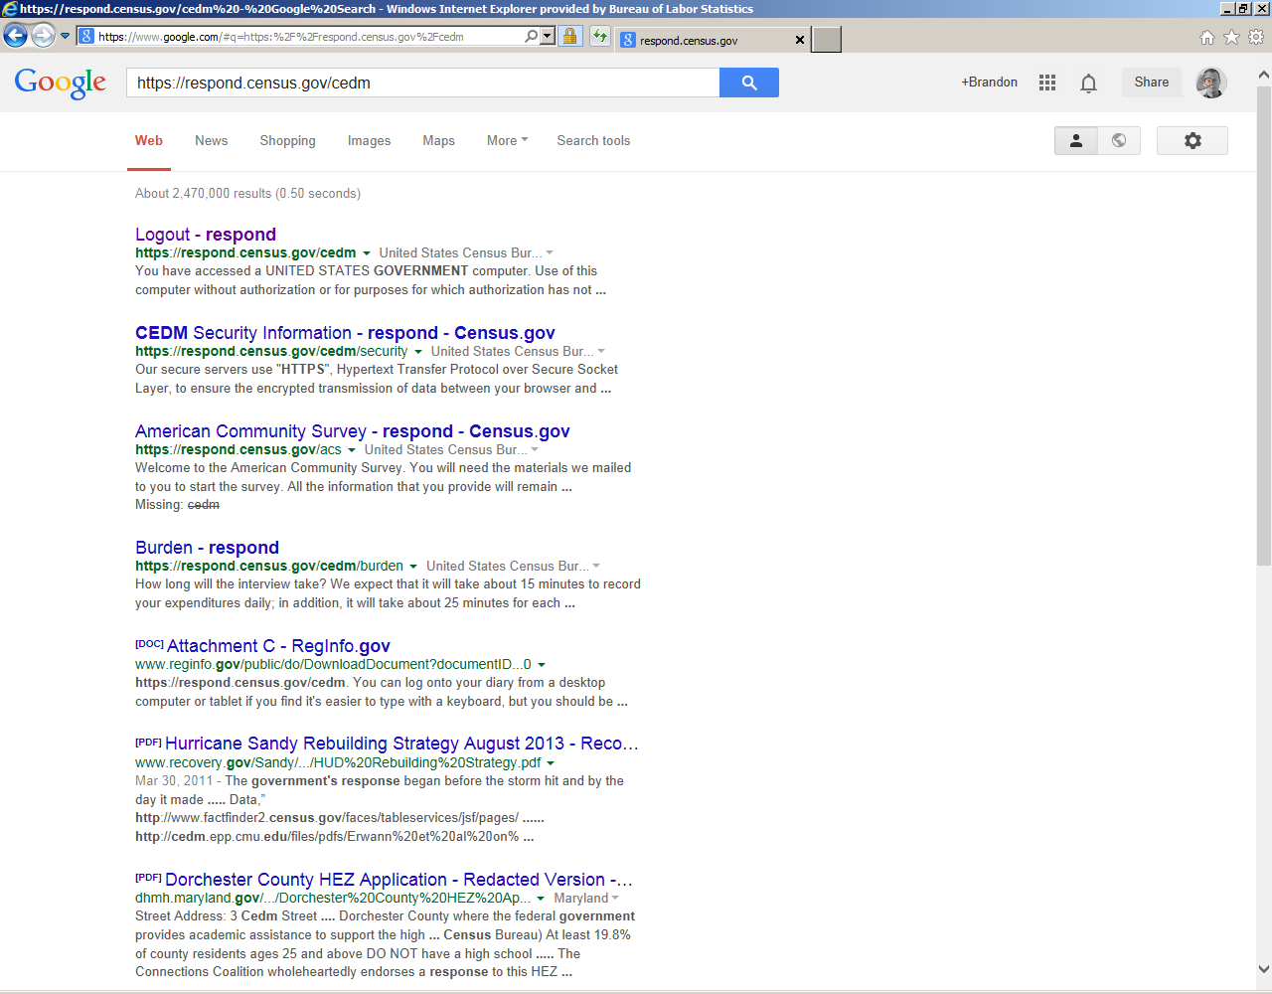Image resolution: width=1272 pixels, height=994 pixels.
Task: Click the Google logo
Action: (x=60, y=83)
